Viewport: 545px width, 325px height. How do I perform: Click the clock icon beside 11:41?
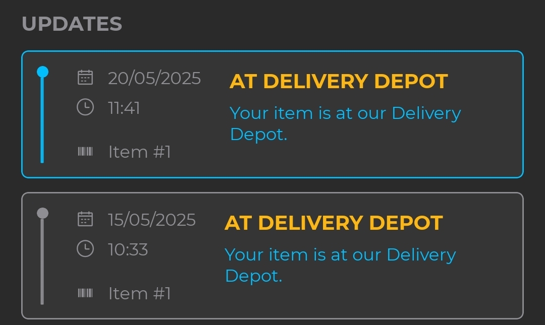[x=85, y=107]
